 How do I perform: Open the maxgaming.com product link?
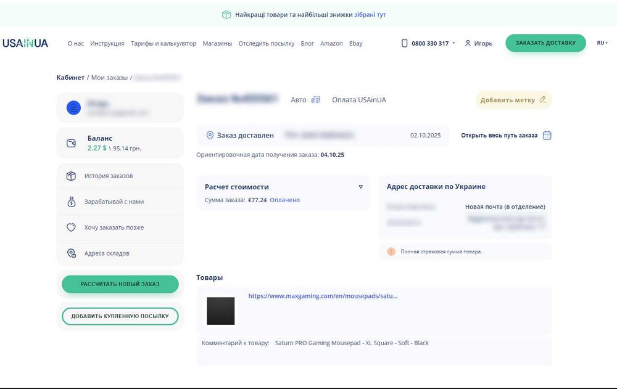click(x=323, y=296)
